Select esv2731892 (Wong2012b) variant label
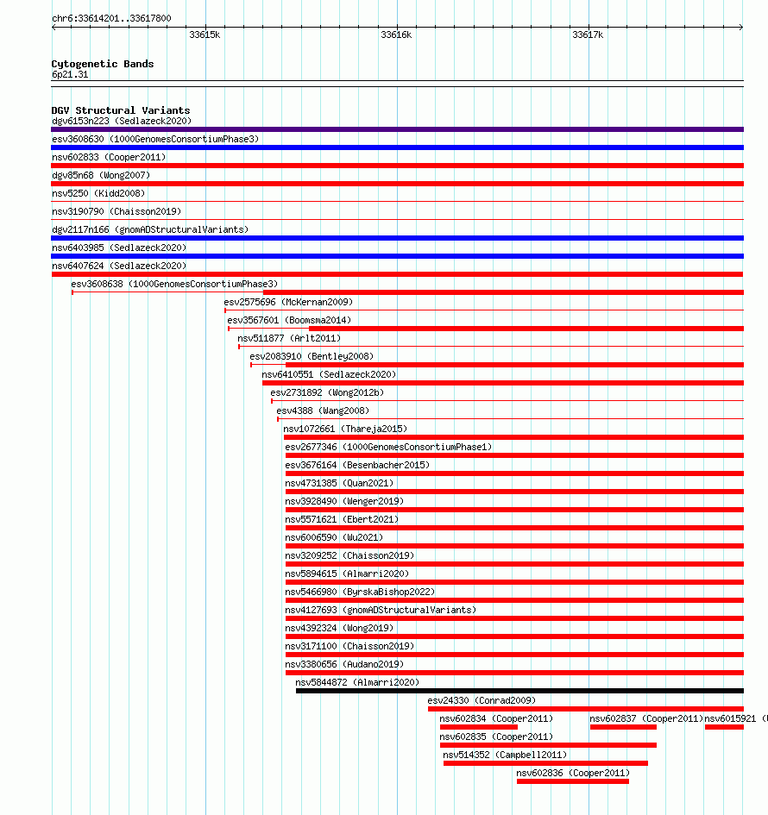Image resolution: width=768 pixels, height=815 pixels. [327, 393]
